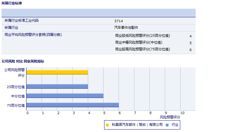Select the industry code value 3714

pos(119,21)
